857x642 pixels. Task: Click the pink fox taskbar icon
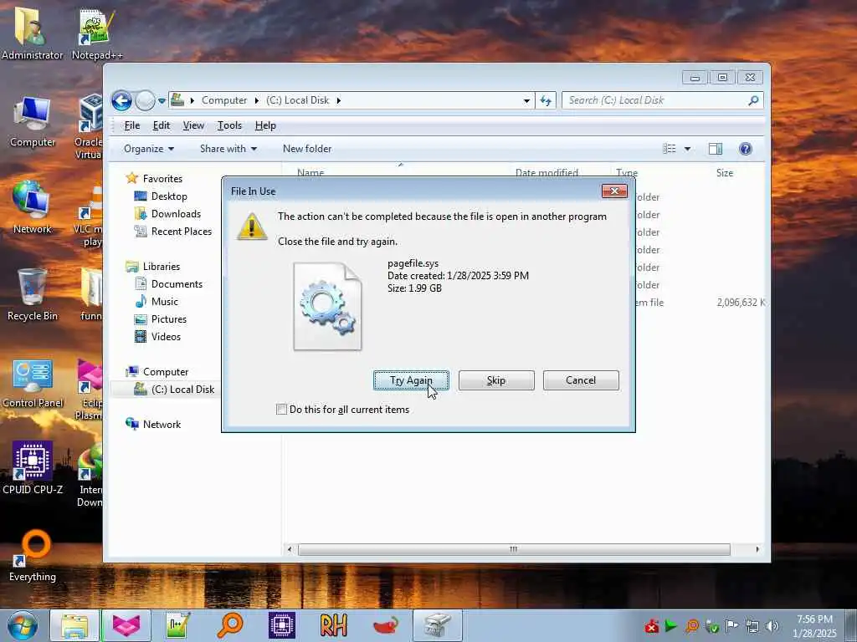coord(126,625)
